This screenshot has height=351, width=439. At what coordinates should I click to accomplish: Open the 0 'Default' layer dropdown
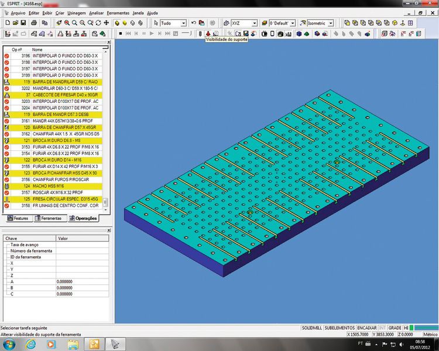292,23
